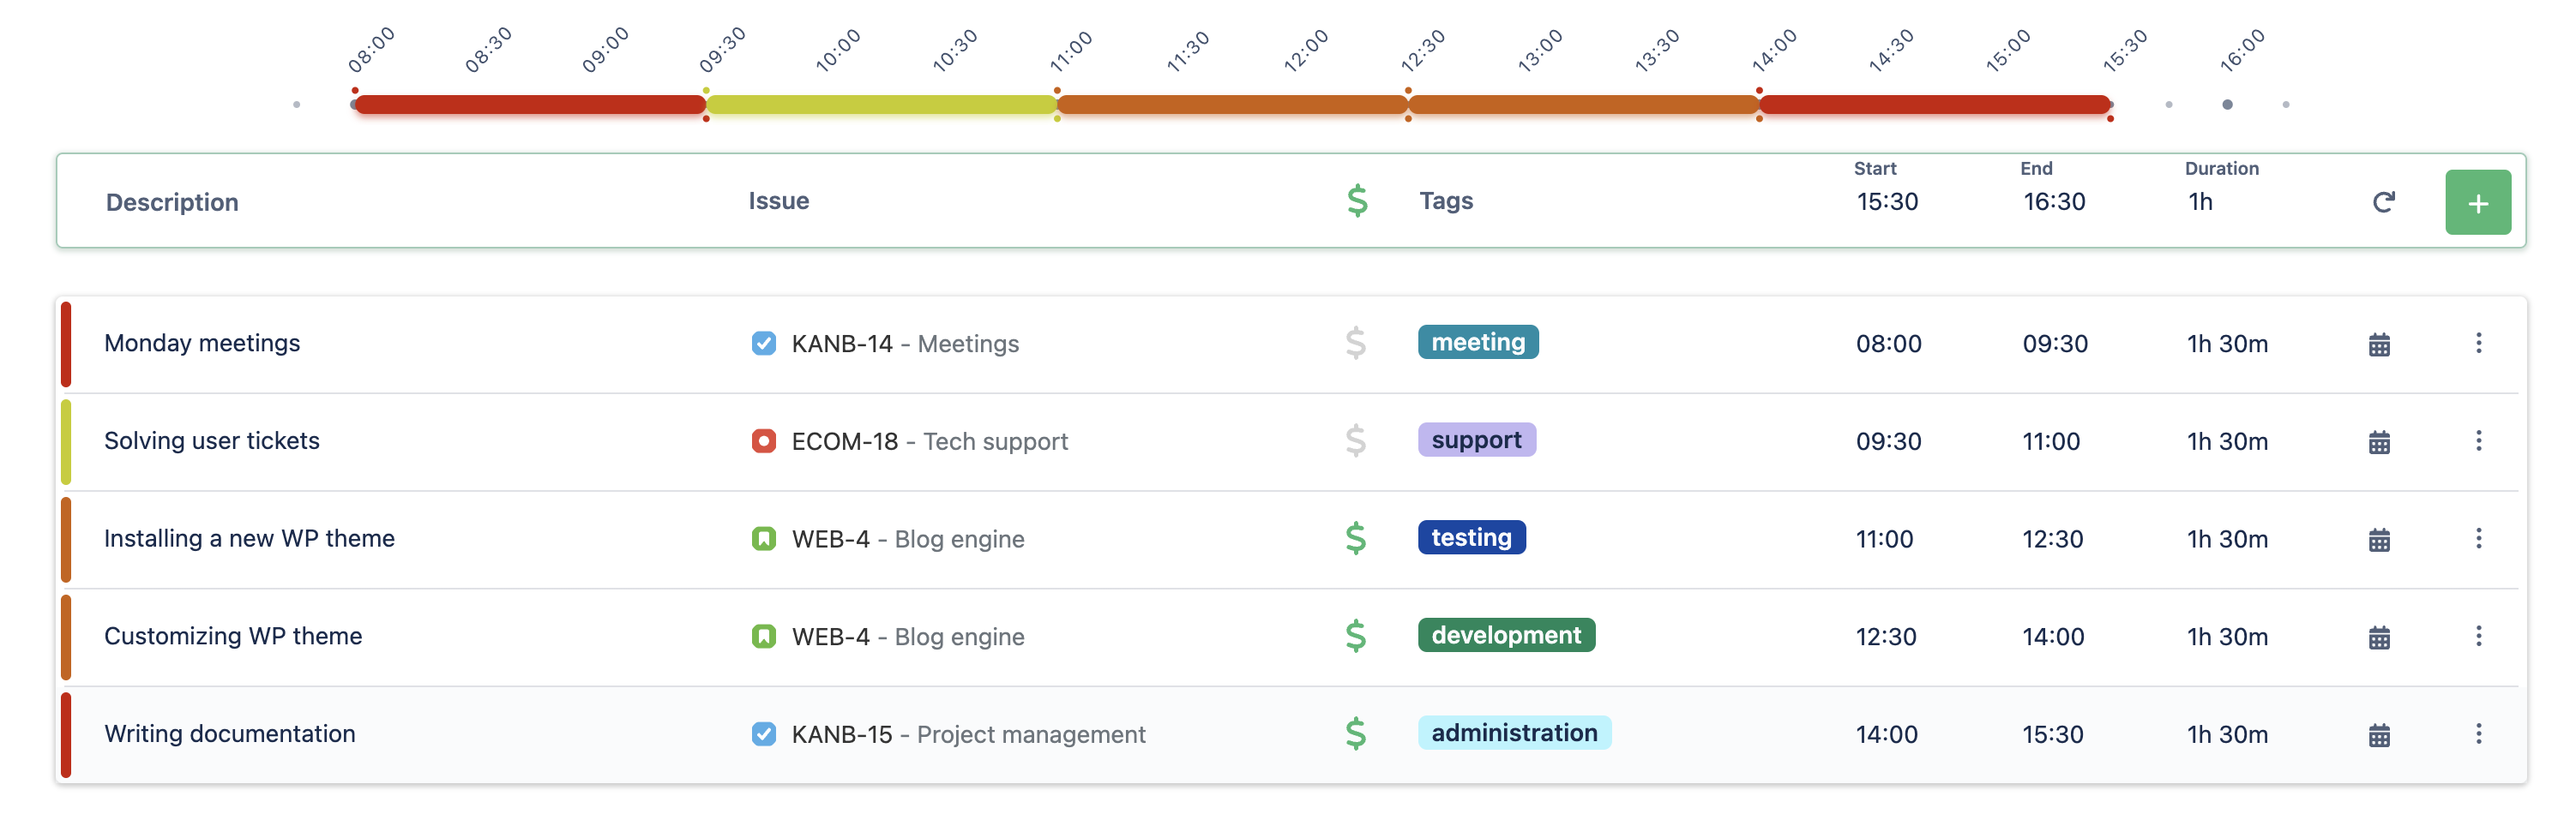Click the ECOM-18 red bug icon
This screenshot has height=826, width=2576.
point(763,440)
